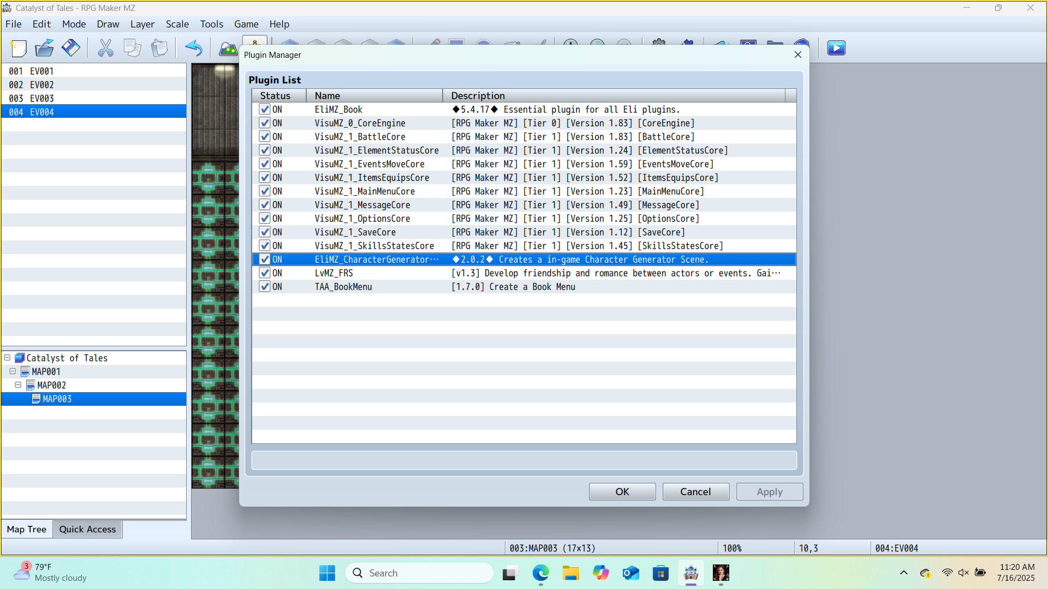This screenshot has height=589, width=1048.
Task: Select RPG Maker MZ taskbar icon
Action: 691,573
